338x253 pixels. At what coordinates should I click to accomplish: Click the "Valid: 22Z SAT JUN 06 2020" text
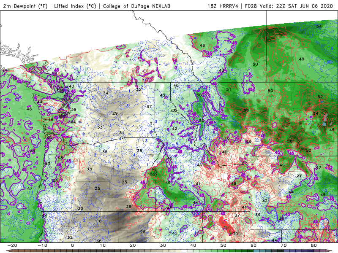click(297, 6)
